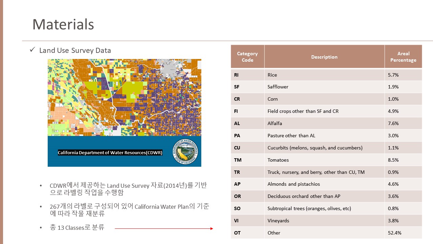The width and height of the screenshot is (433, 244).
Task: Click the California land use map image
Action: coord(124,98)
